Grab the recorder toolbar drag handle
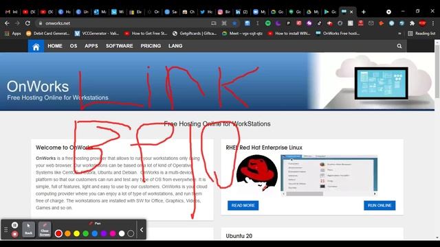The height and width of the screenshot is (247, 440). point(6,230)
